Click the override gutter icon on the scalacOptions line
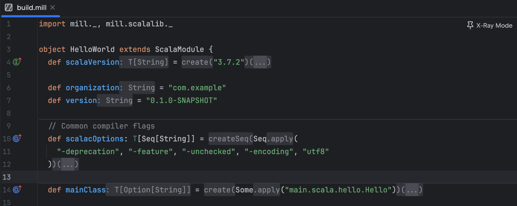This screenshot has height=206, width=517. point(16,139)
